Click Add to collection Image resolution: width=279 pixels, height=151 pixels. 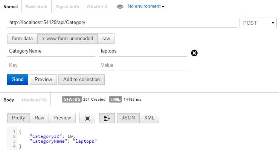pyautogui.click(x=81, y=80)
